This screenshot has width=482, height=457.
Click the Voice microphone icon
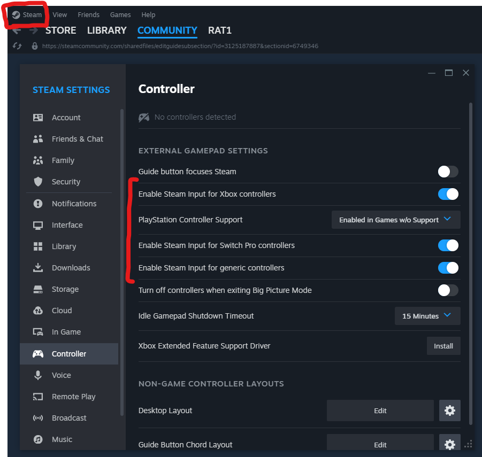click(x=38, y=375)
